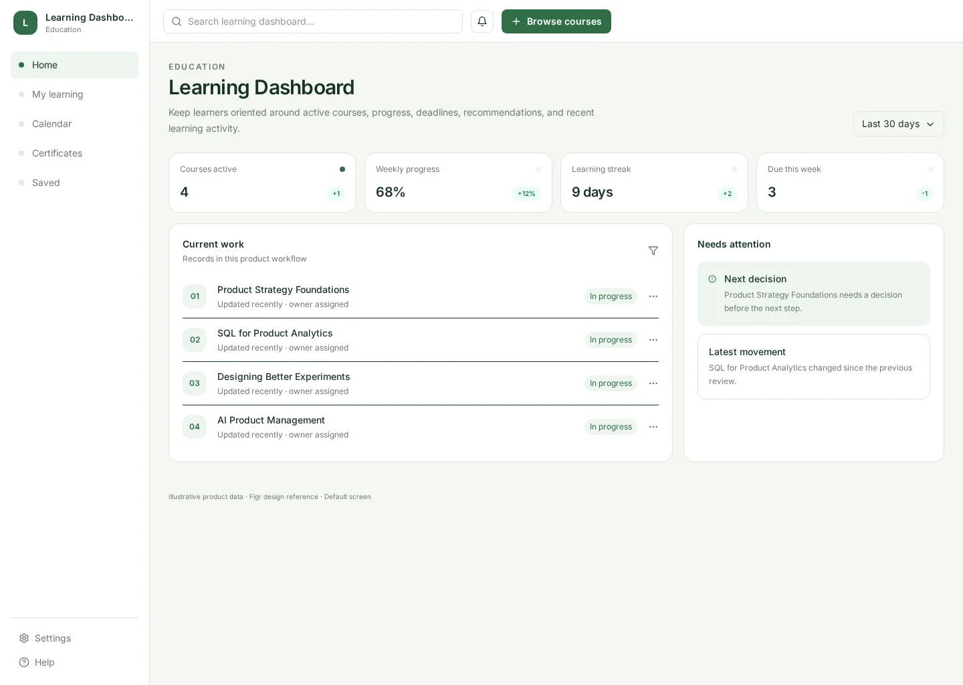Screen dimensions: 963x685
Task: Focus the Search learning dashboard field
Action: tap(313, 21)
